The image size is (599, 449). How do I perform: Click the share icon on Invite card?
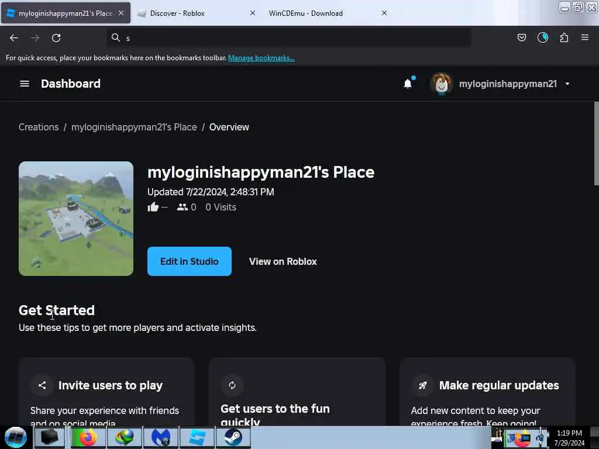pos(42,385)
